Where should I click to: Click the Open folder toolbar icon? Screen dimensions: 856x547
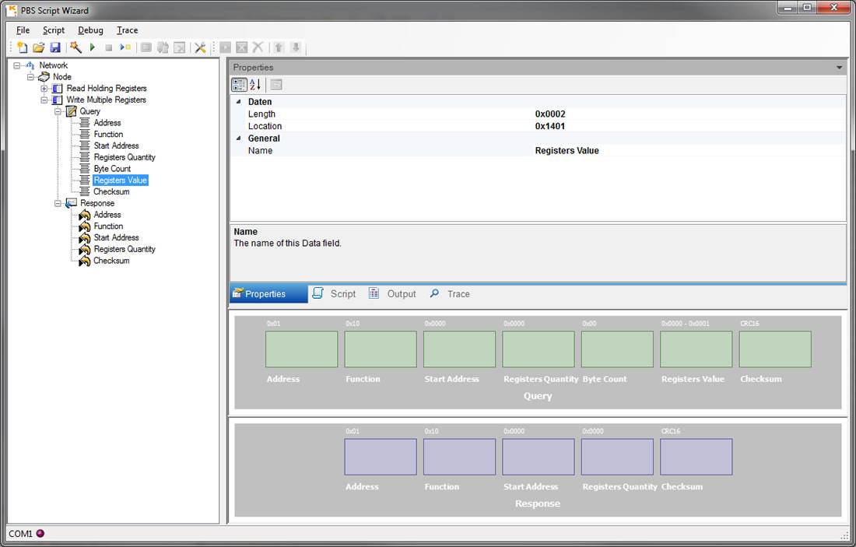tap(38, 48)
